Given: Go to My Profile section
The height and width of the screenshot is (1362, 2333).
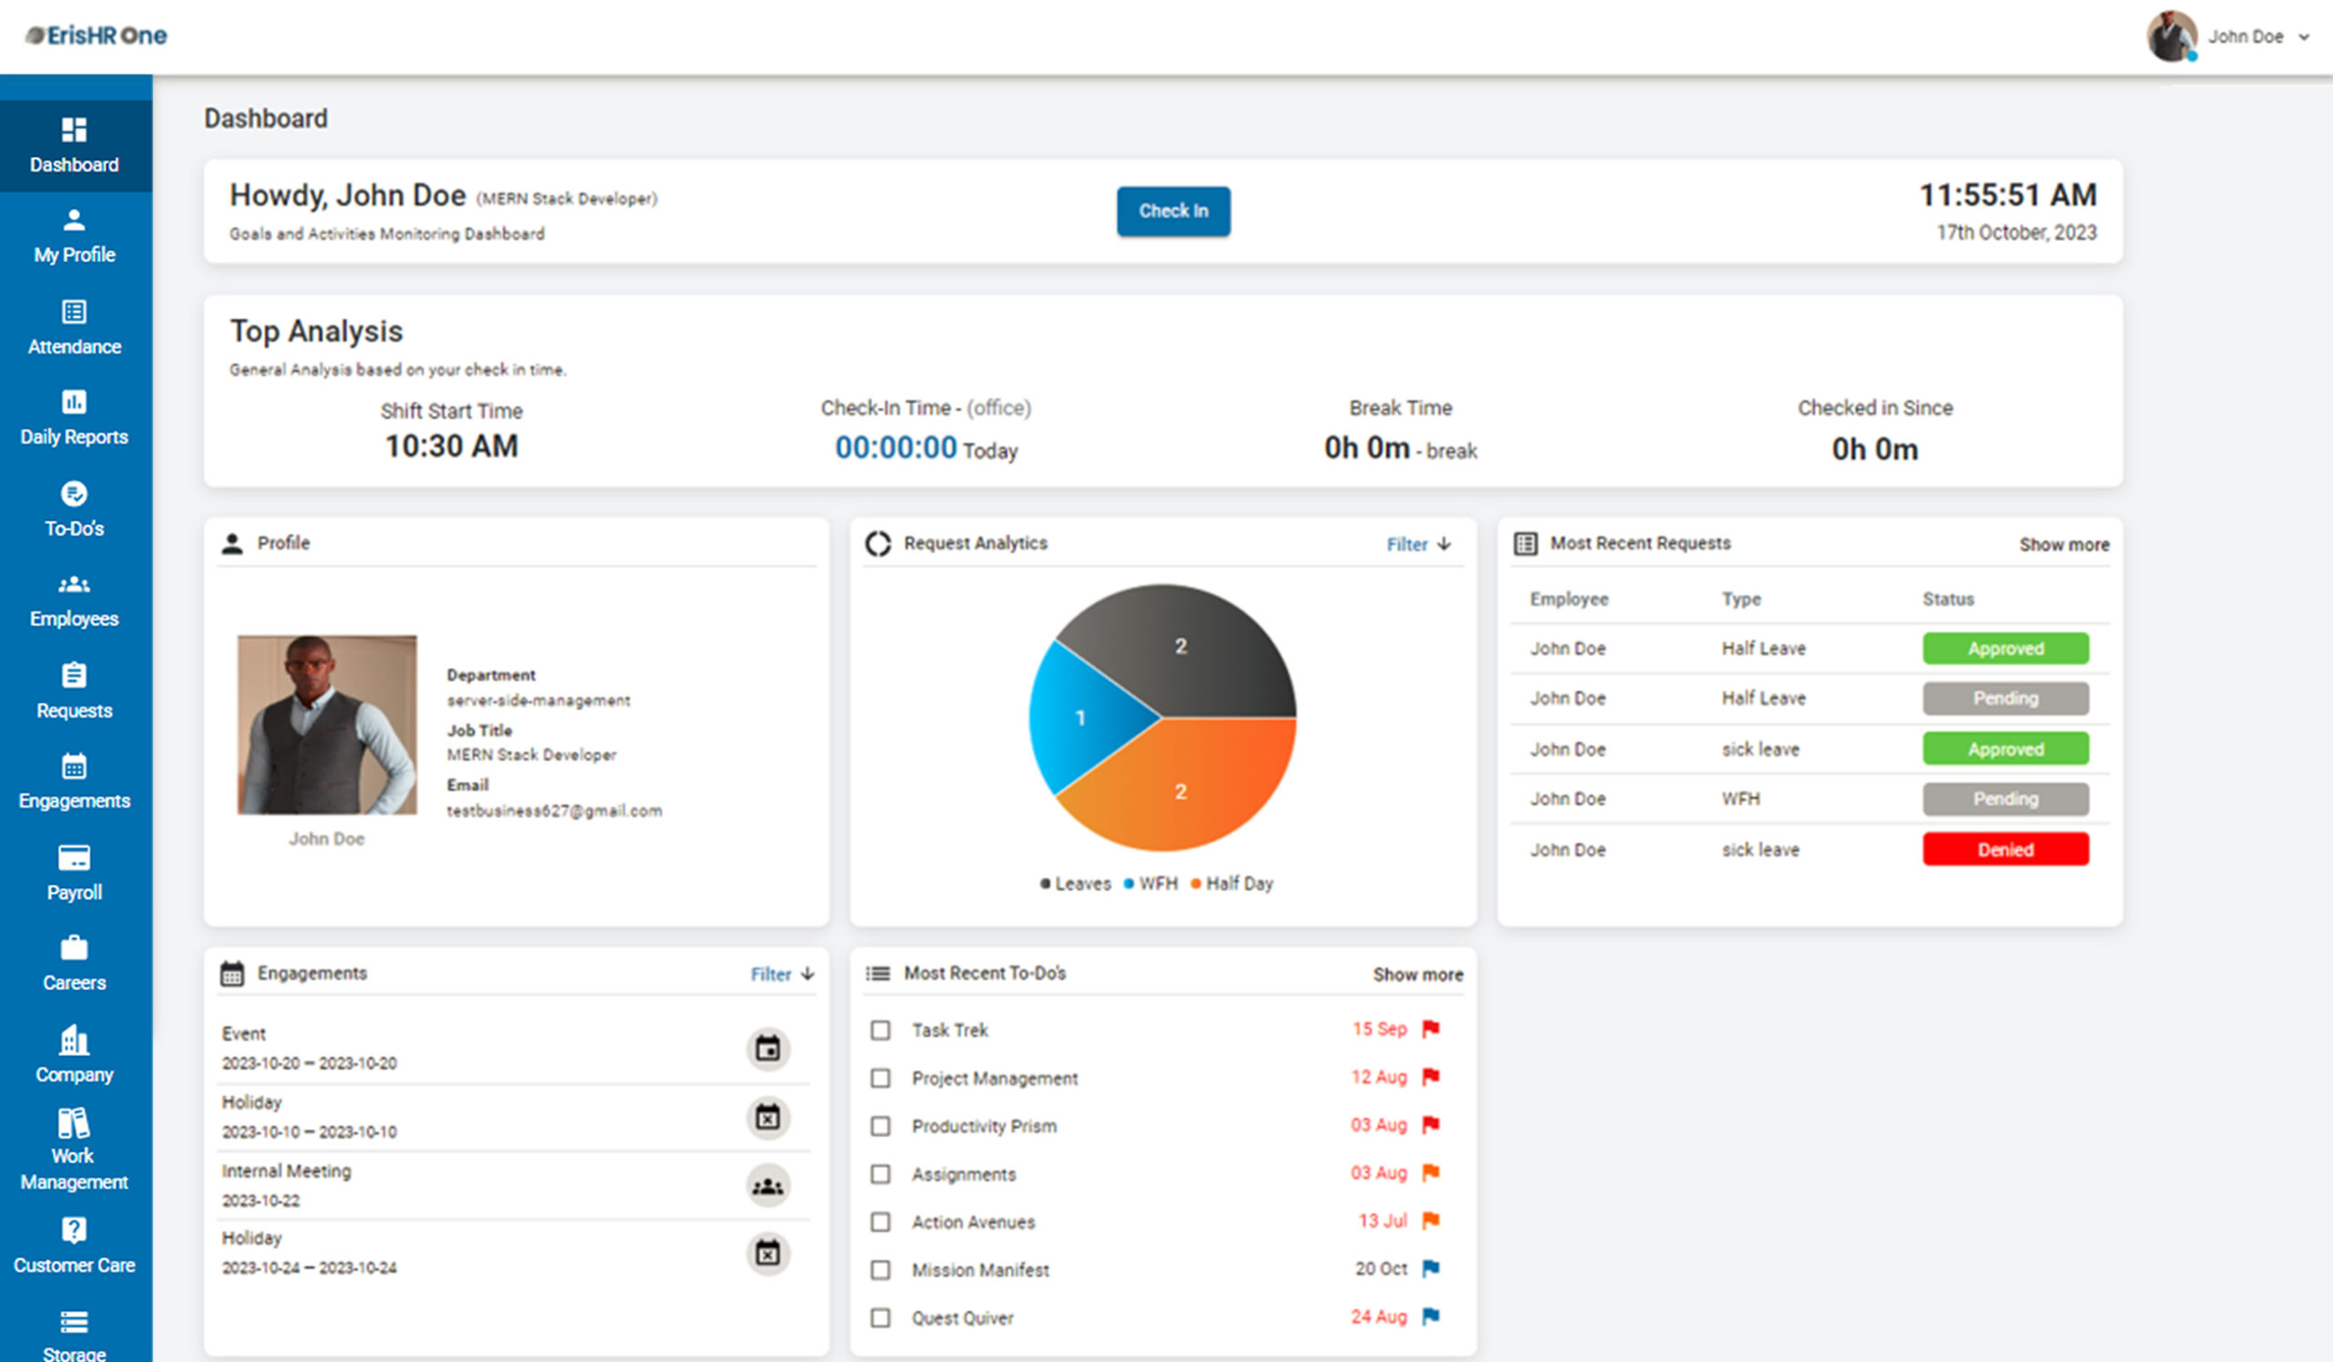Looking at the screenshot, I should [74, 236].
